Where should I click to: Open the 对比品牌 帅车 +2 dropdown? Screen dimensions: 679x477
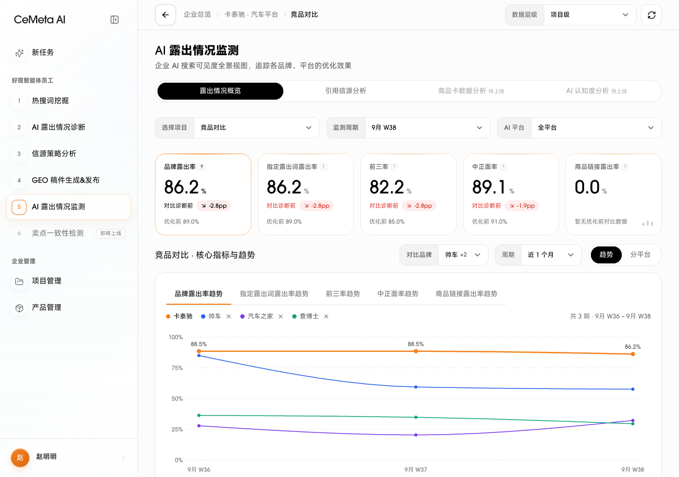tap(463, 255)
